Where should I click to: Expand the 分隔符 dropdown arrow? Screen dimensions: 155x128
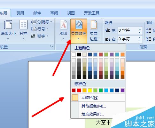pyautogui.click(x=51, y=22)
